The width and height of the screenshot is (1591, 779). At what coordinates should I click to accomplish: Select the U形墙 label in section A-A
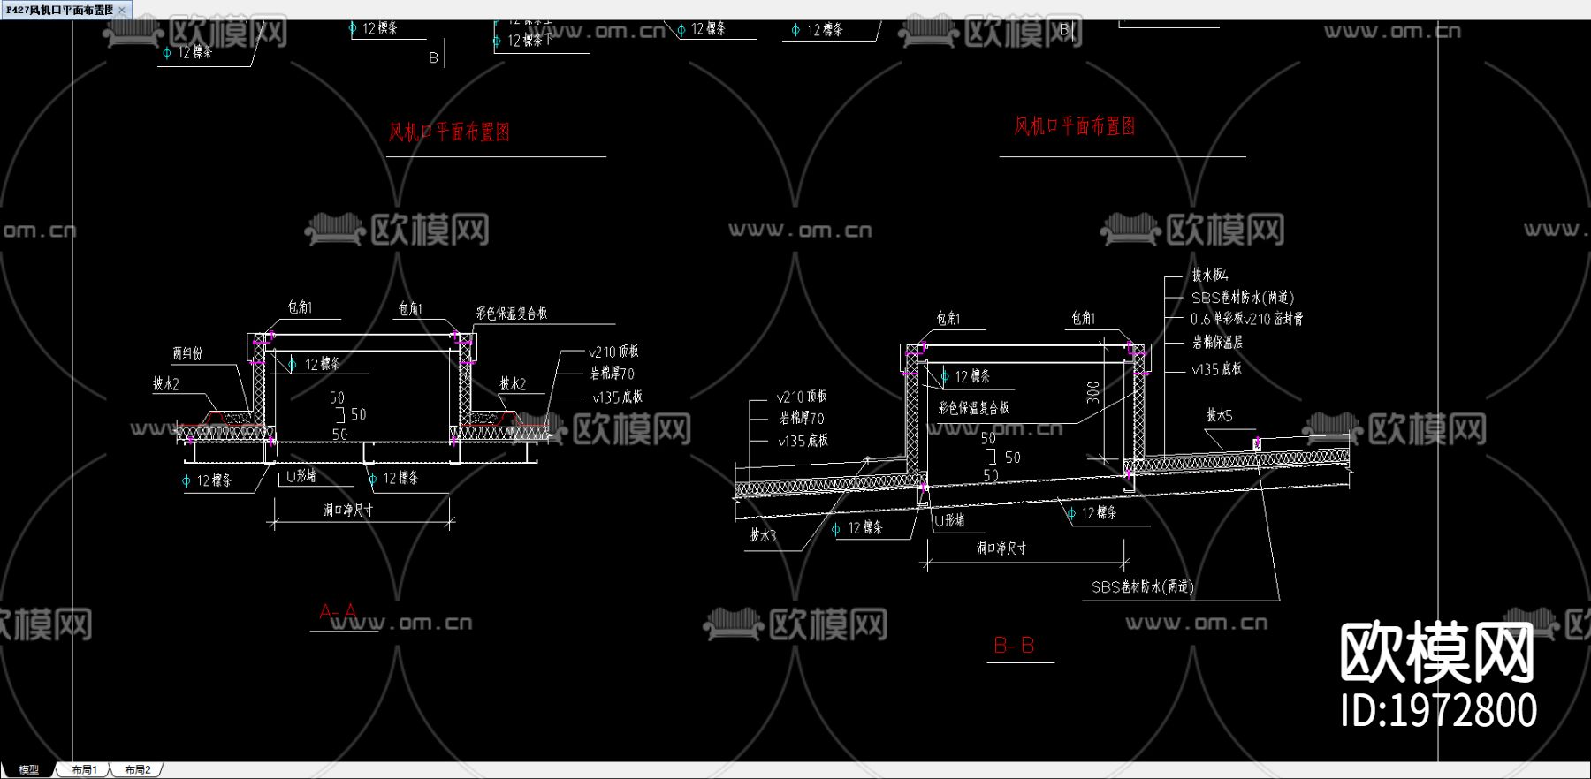click(301, 475)
